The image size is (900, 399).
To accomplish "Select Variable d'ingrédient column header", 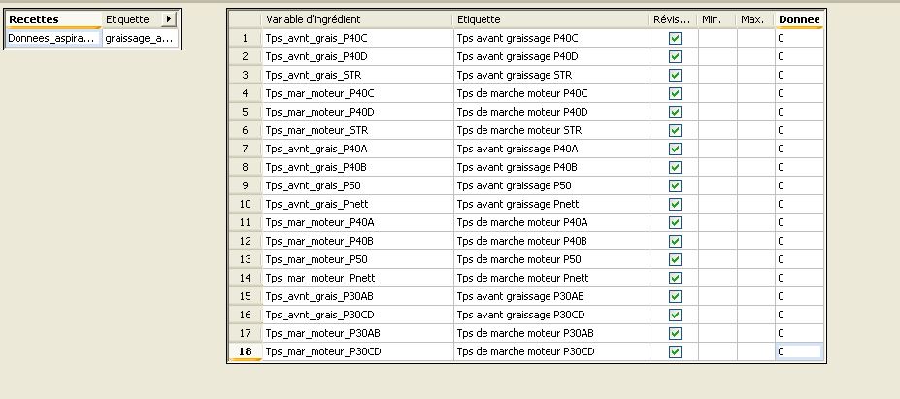I will [x=357, y=19].
